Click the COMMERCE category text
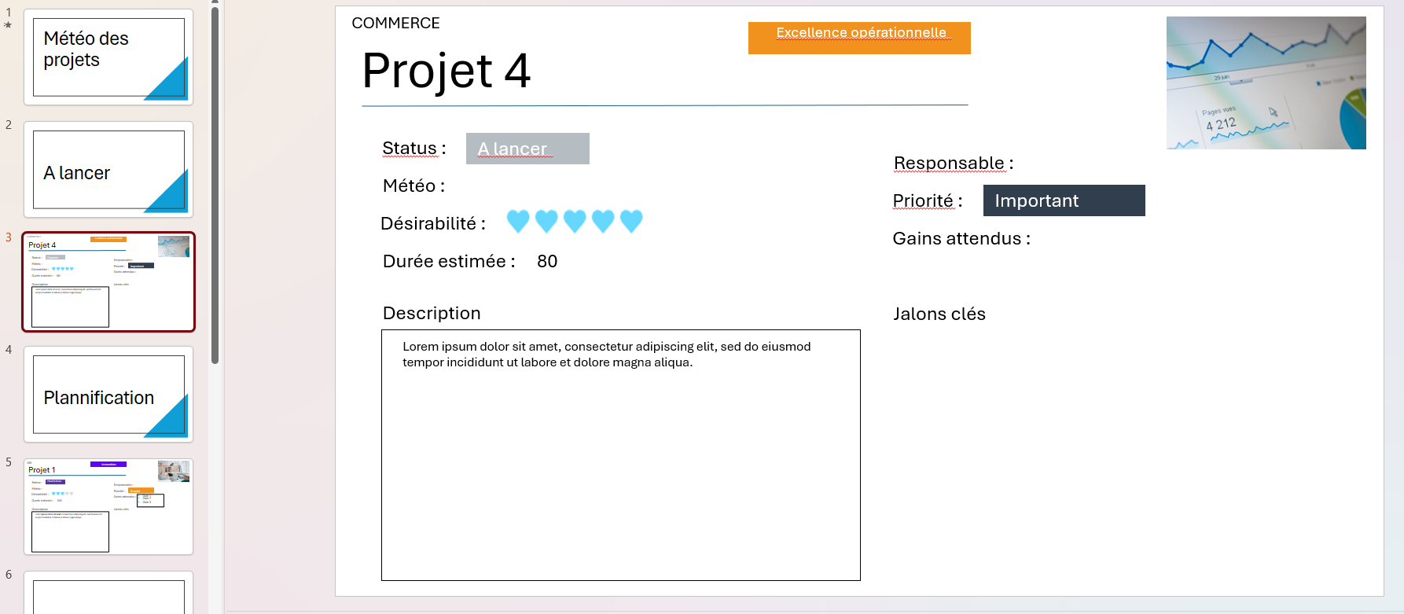Screen dimensions: 1404x614 pyautogui.click(x=395, y=23)
